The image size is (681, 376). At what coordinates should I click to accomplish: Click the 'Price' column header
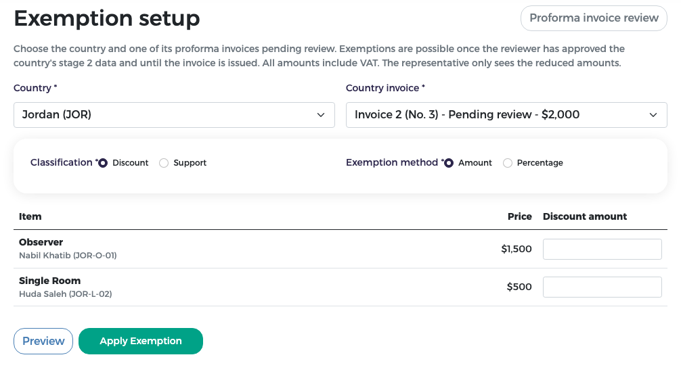pyautogui.click(x=519, y=216)
